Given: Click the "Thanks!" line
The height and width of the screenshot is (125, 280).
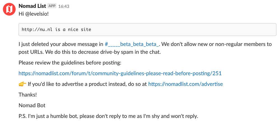Looking at the screenshot, I should point(28,95).
